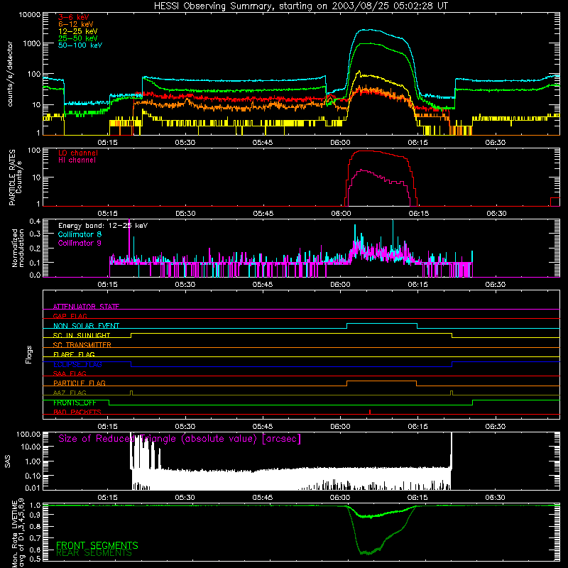Click the 'Normalized modulation' axis label
Image resolution: width=568 pixels, height=568 pixels.
[x=18, y=248]
